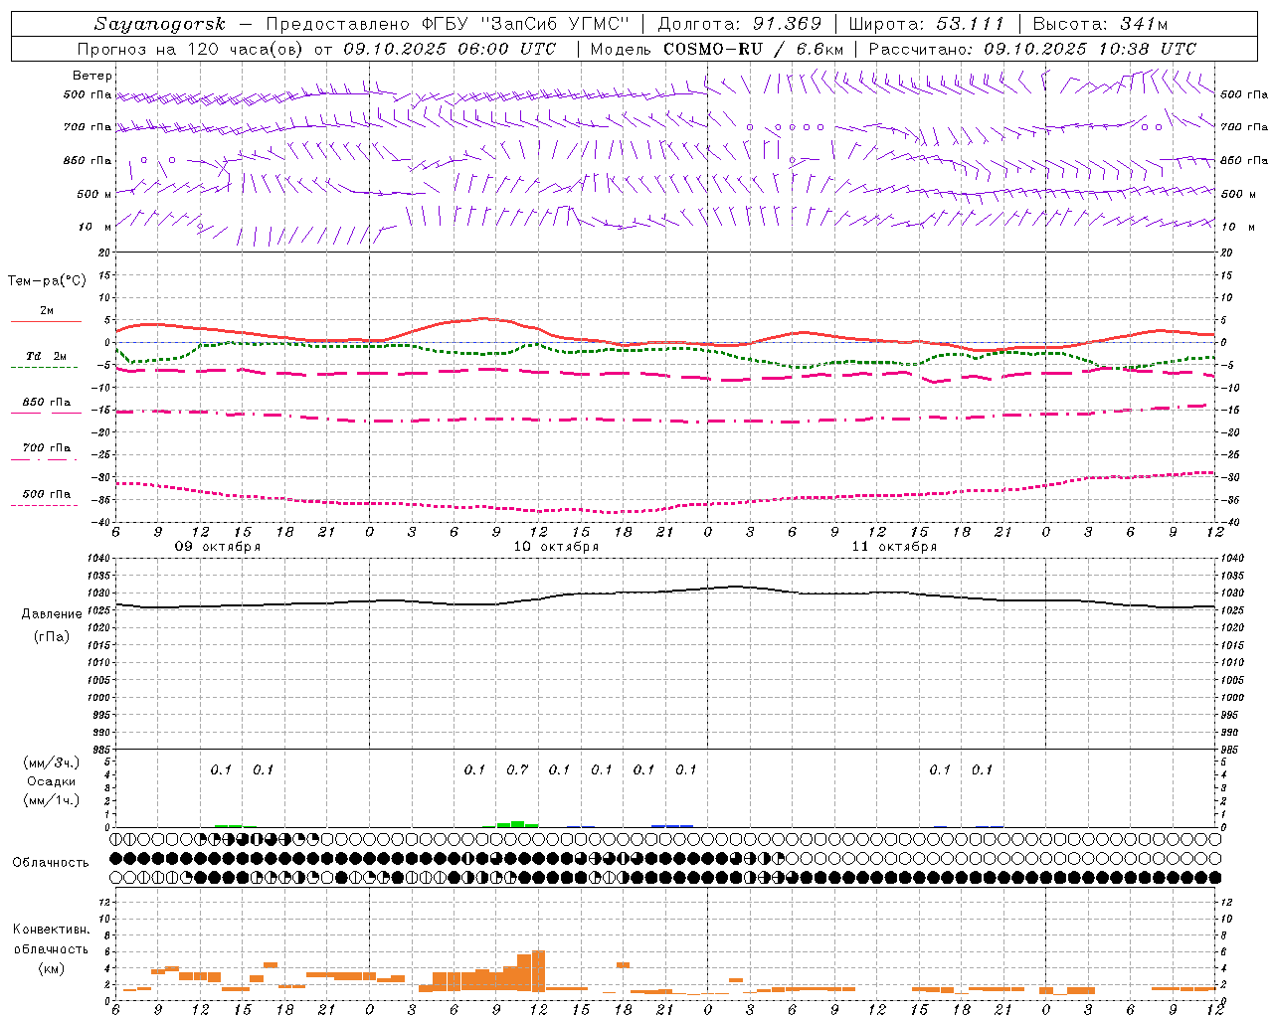Click the '985' value on left pressure axis

click(x=102, y=750)
